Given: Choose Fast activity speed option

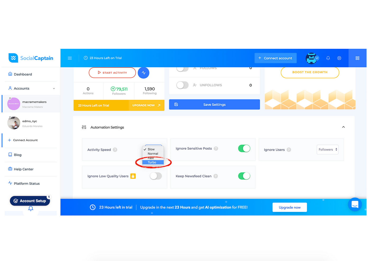Looking at the screenshot, I should [153, 158].
